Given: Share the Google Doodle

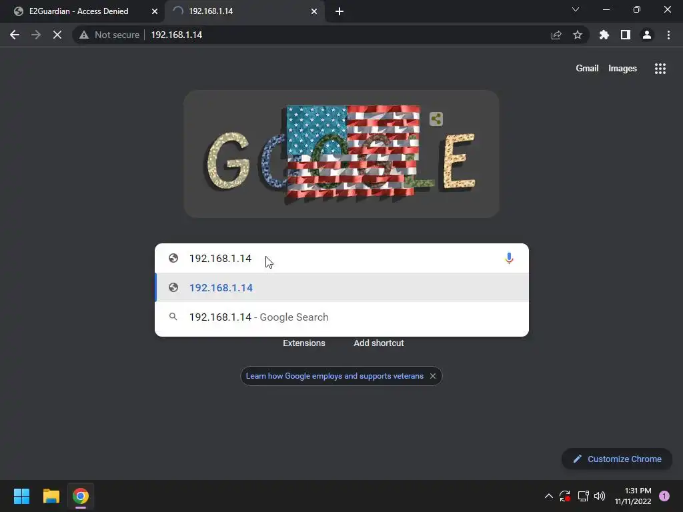Looking at the screenshot, I should pyautogui.click(x=436, y=119).
